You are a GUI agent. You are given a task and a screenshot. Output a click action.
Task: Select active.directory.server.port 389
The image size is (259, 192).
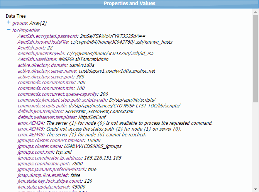point(51,77)
